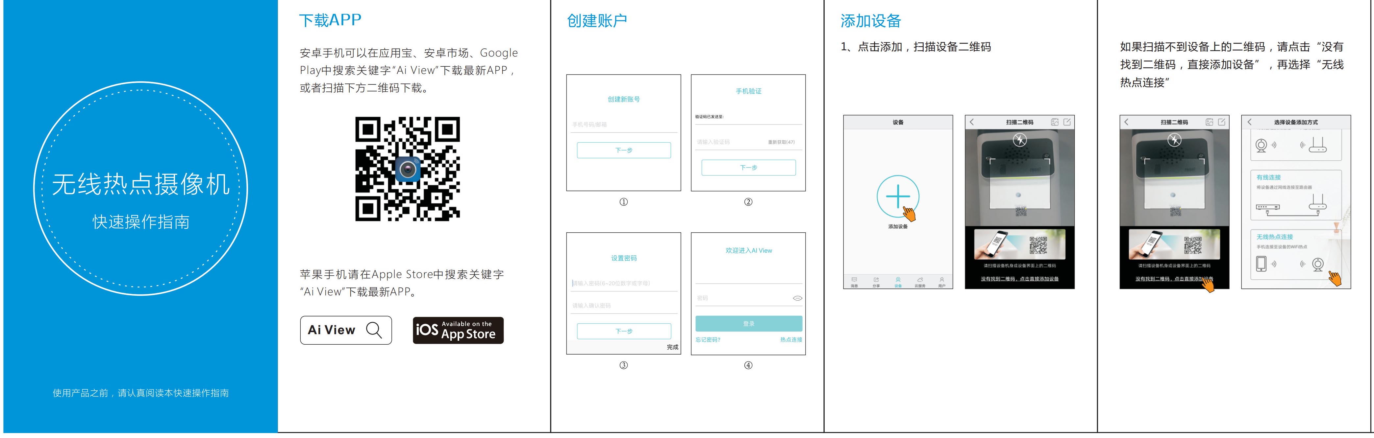The image size is (1374, 438).
Task: Click the 忘记密码? link
Action: (708, 339)
